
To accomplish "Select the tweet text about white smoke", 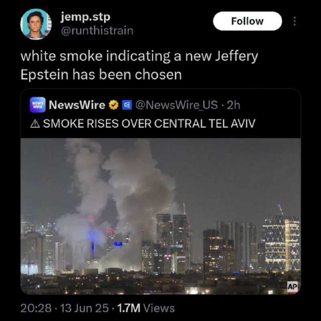I will [139, 65].
